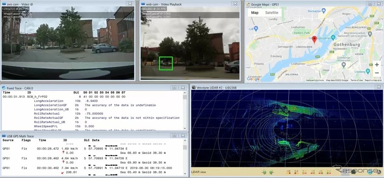This screenshot has height=178, width=384.
Task: Click the GPS Multi Trace scrollbar thumb
Action: click(184, 147)
